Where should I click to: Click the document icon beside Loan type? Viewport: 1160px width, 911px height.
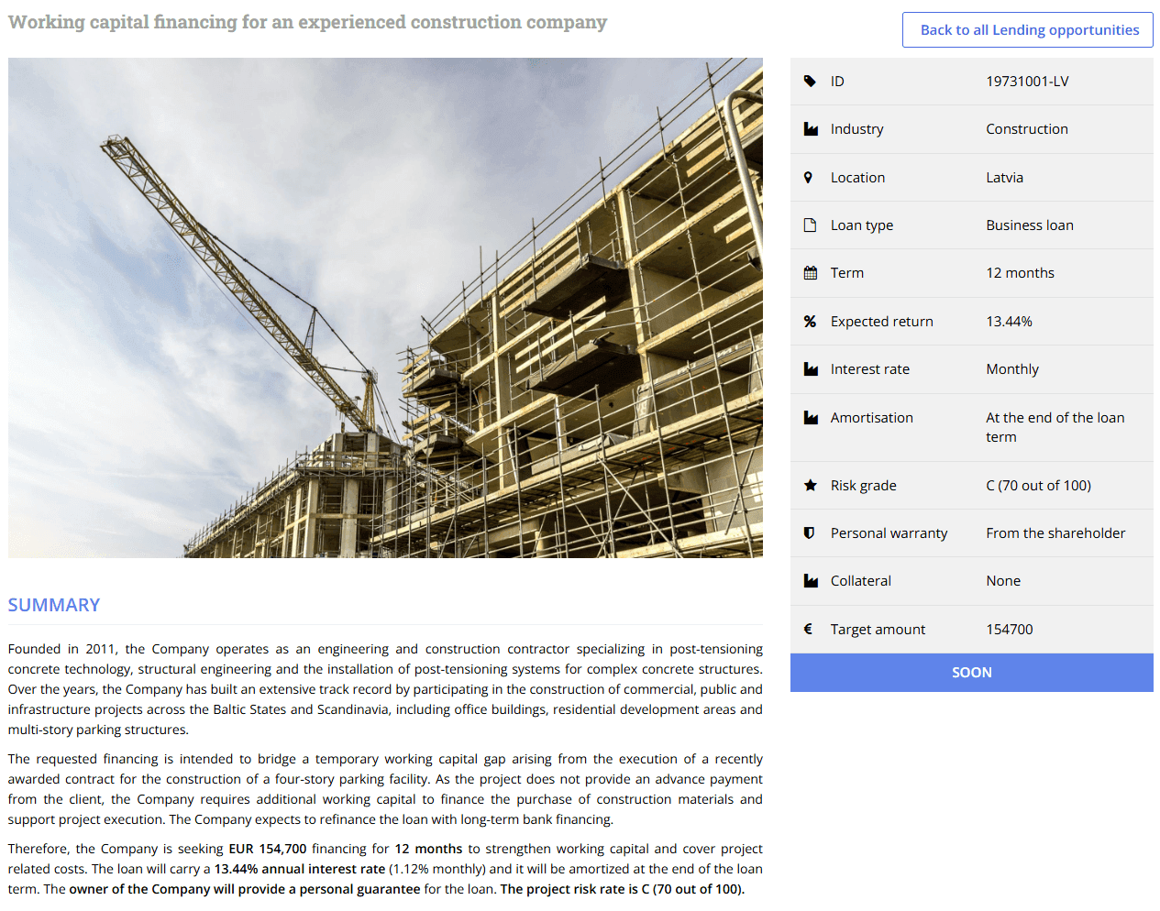click(x=810, y=225)
